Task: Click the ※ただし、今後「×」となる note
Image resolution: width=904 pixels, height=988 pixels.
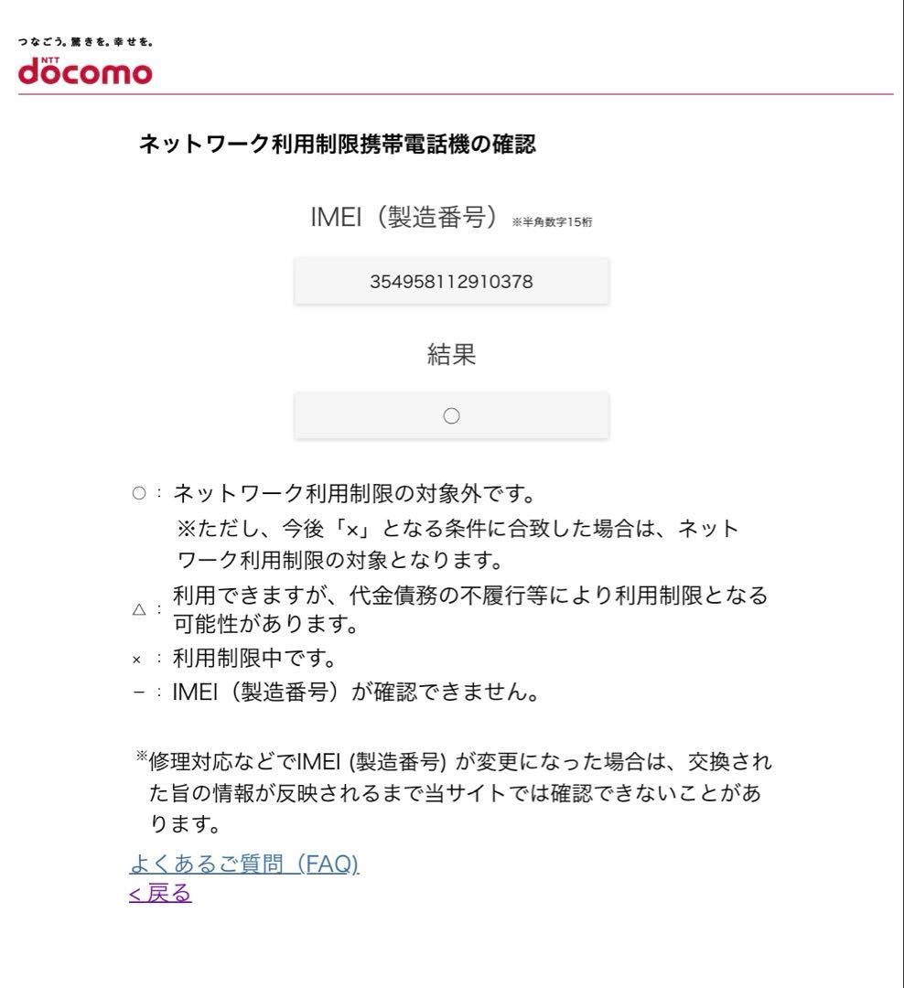Action: pos(458,543)
